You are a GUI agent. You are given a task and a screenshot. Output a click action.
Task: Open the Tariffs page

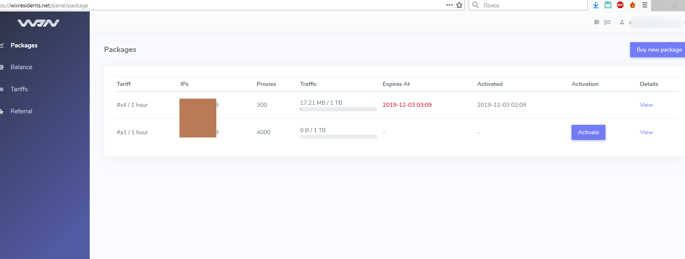19,89
